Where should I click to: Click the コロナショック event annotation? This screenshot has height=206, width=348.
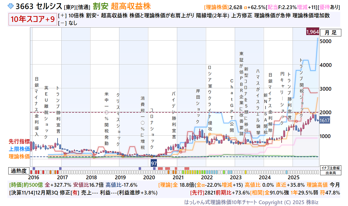152,128
